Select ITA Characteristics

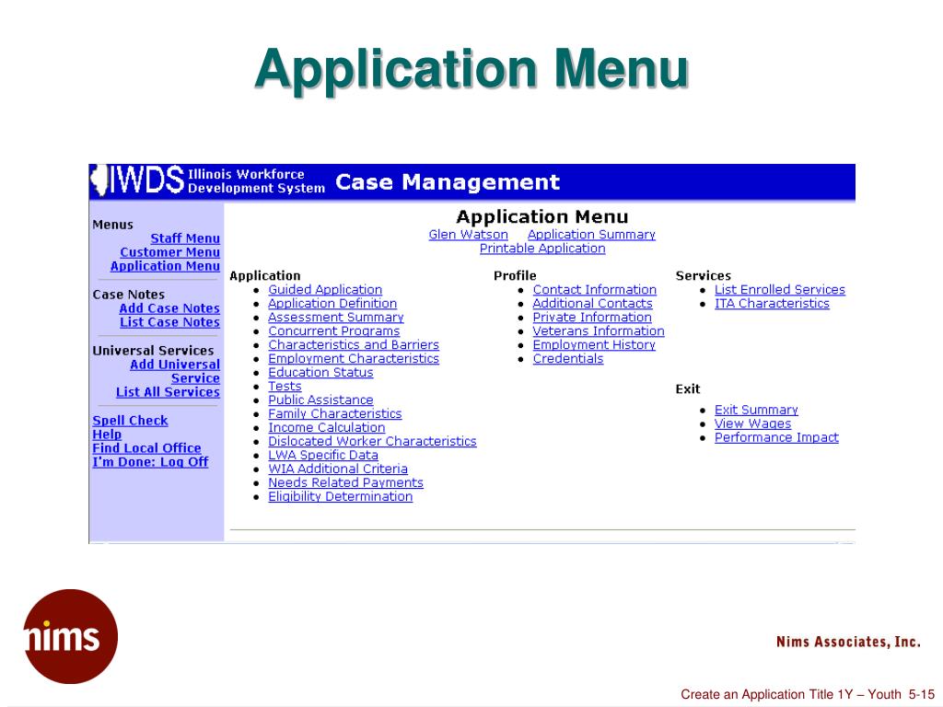tap(773, 304)
